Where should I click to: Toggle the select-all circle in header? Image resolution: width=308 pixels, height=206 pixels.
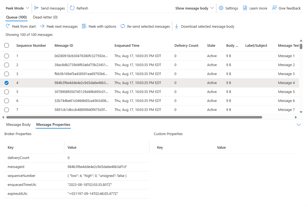pyautogui.click(x=7, y=46)
